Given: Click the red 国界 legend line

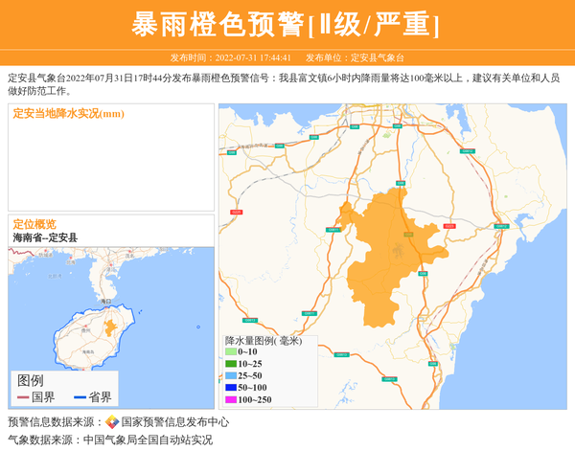Looking at the screenshot, I should pos(23,397).
